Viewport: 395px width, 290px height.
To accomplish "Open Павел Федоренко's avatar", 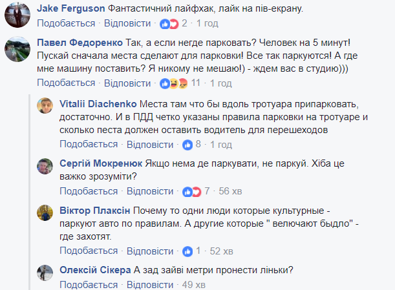I will pyautogui.click(x=16, y=48).
